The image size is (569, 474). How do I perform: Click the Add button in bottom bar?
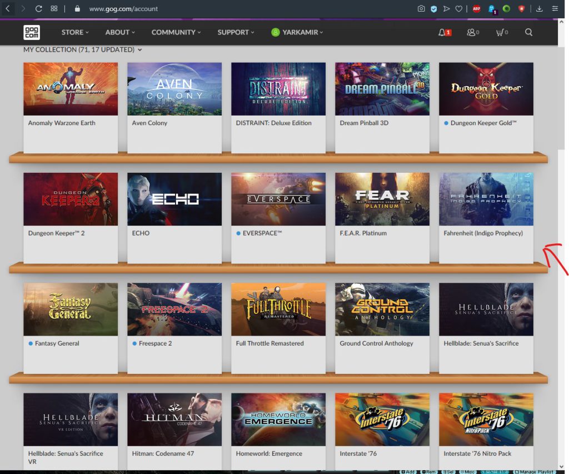(408, 471)
